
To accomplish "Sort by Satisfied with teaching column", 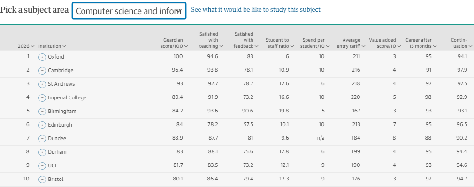I will click(211, 40).
